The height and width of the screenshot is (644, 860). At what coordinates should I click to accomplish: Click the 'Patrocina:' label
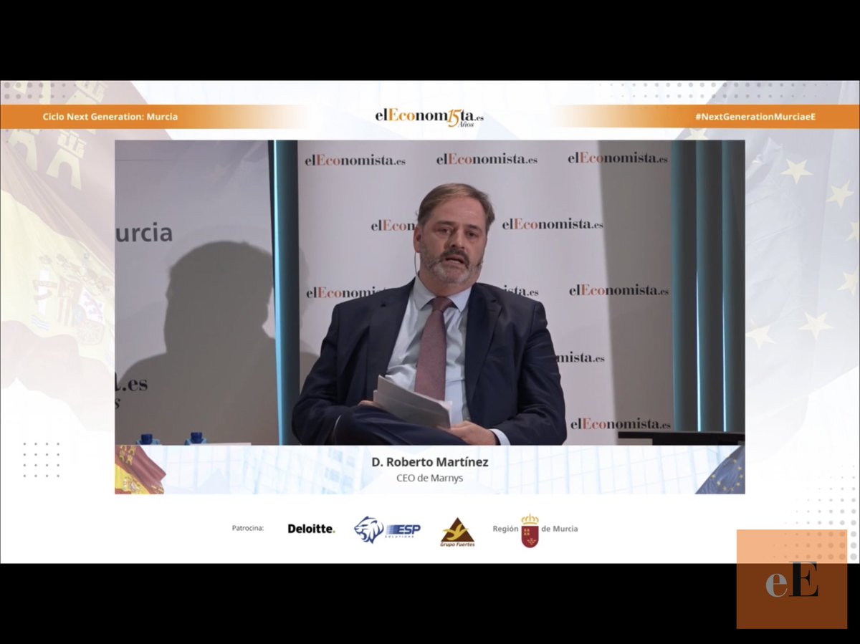(x=248, y=529)
